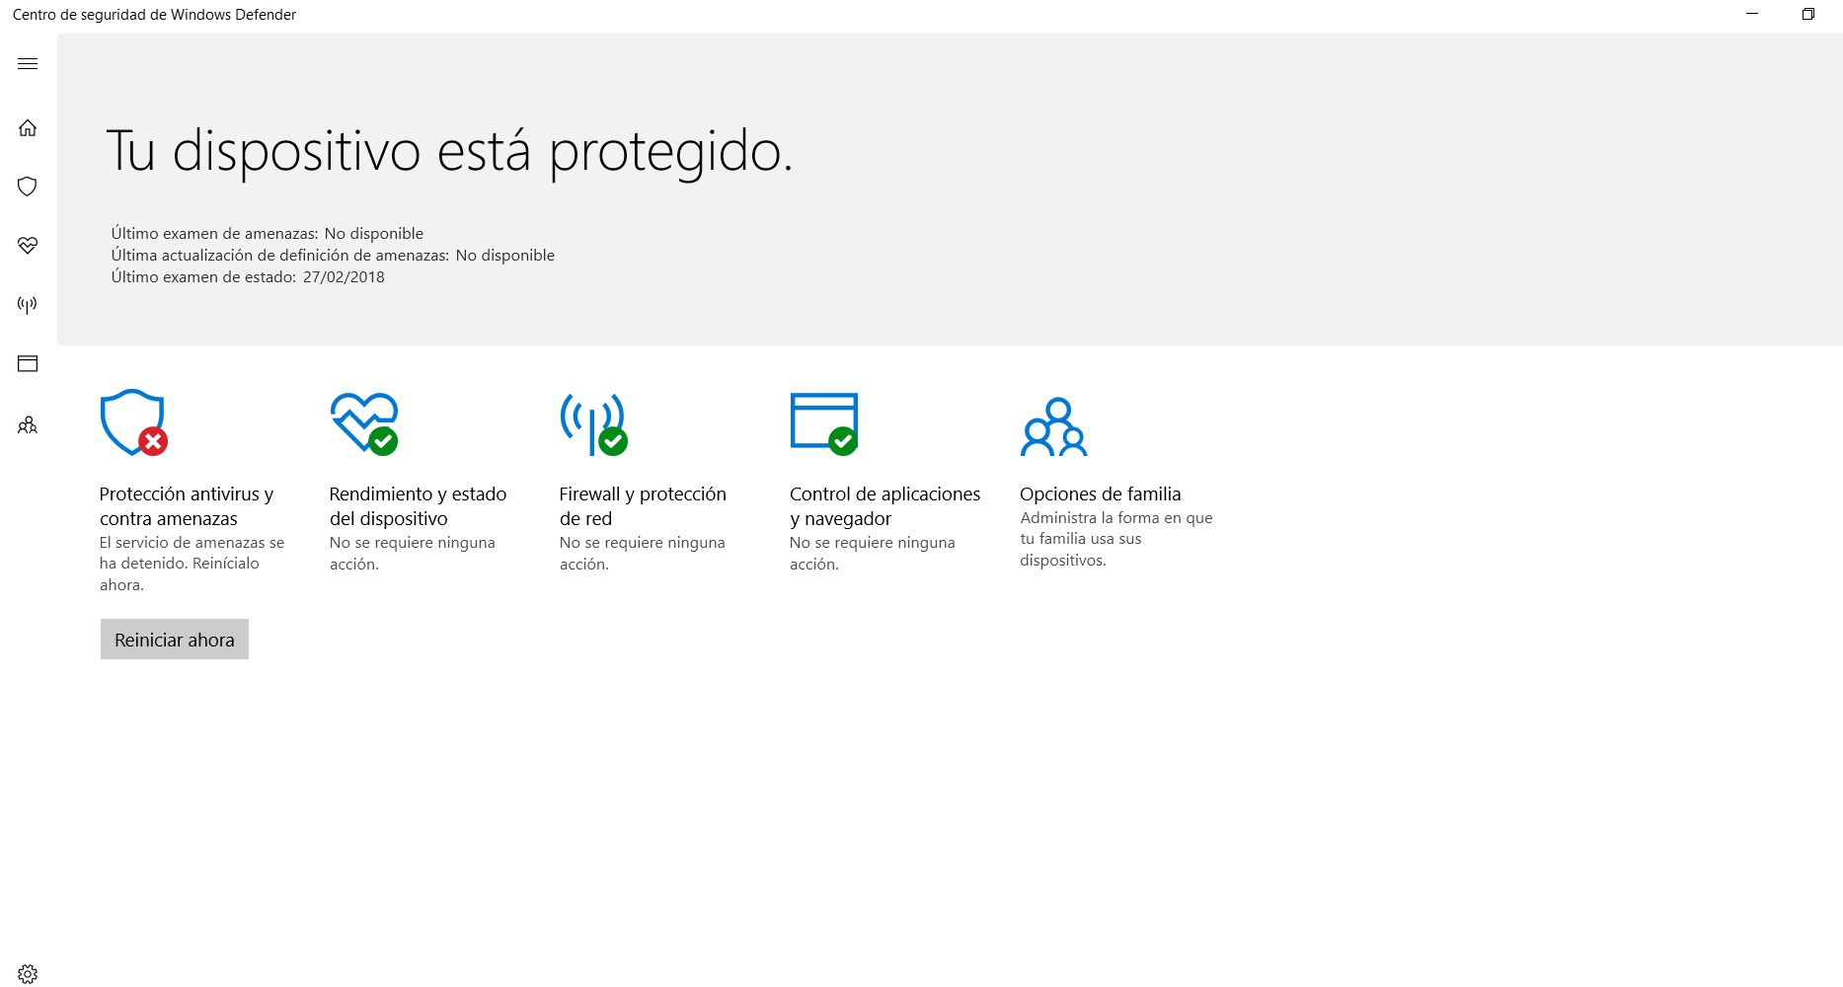Click the 'Último examen de amenazas: No disponible' line

click(267, 234)
